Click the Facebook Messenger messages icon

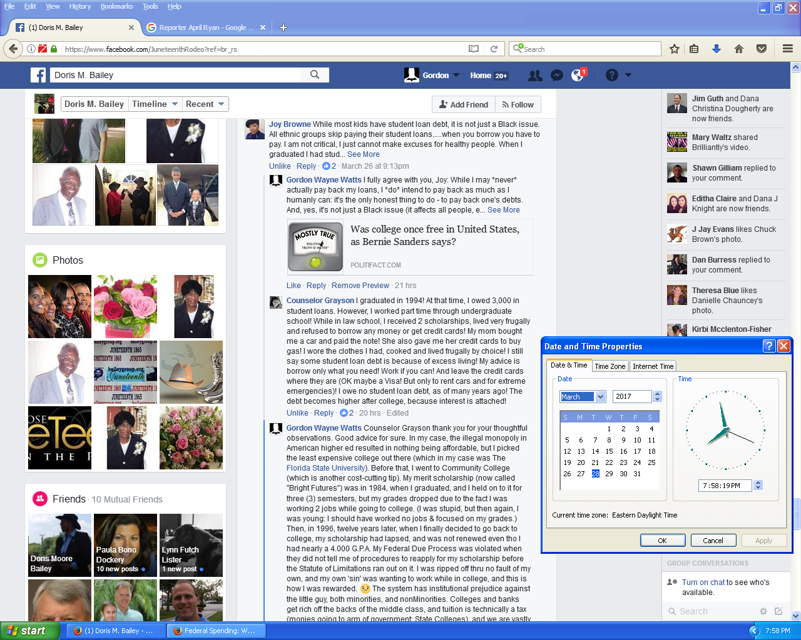556,76
